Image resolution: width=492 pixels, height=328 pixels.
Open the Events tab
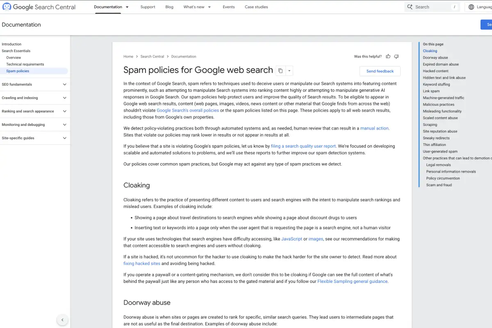point(229,7)
